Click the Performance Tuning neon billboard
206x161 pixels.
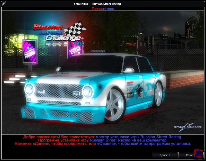click(29, 51)
